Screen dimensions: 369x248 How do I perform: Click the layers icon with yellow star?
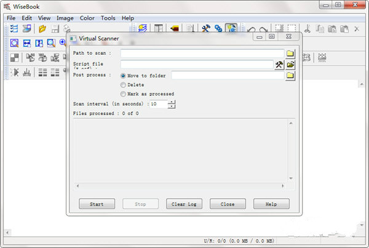[143, 29]
